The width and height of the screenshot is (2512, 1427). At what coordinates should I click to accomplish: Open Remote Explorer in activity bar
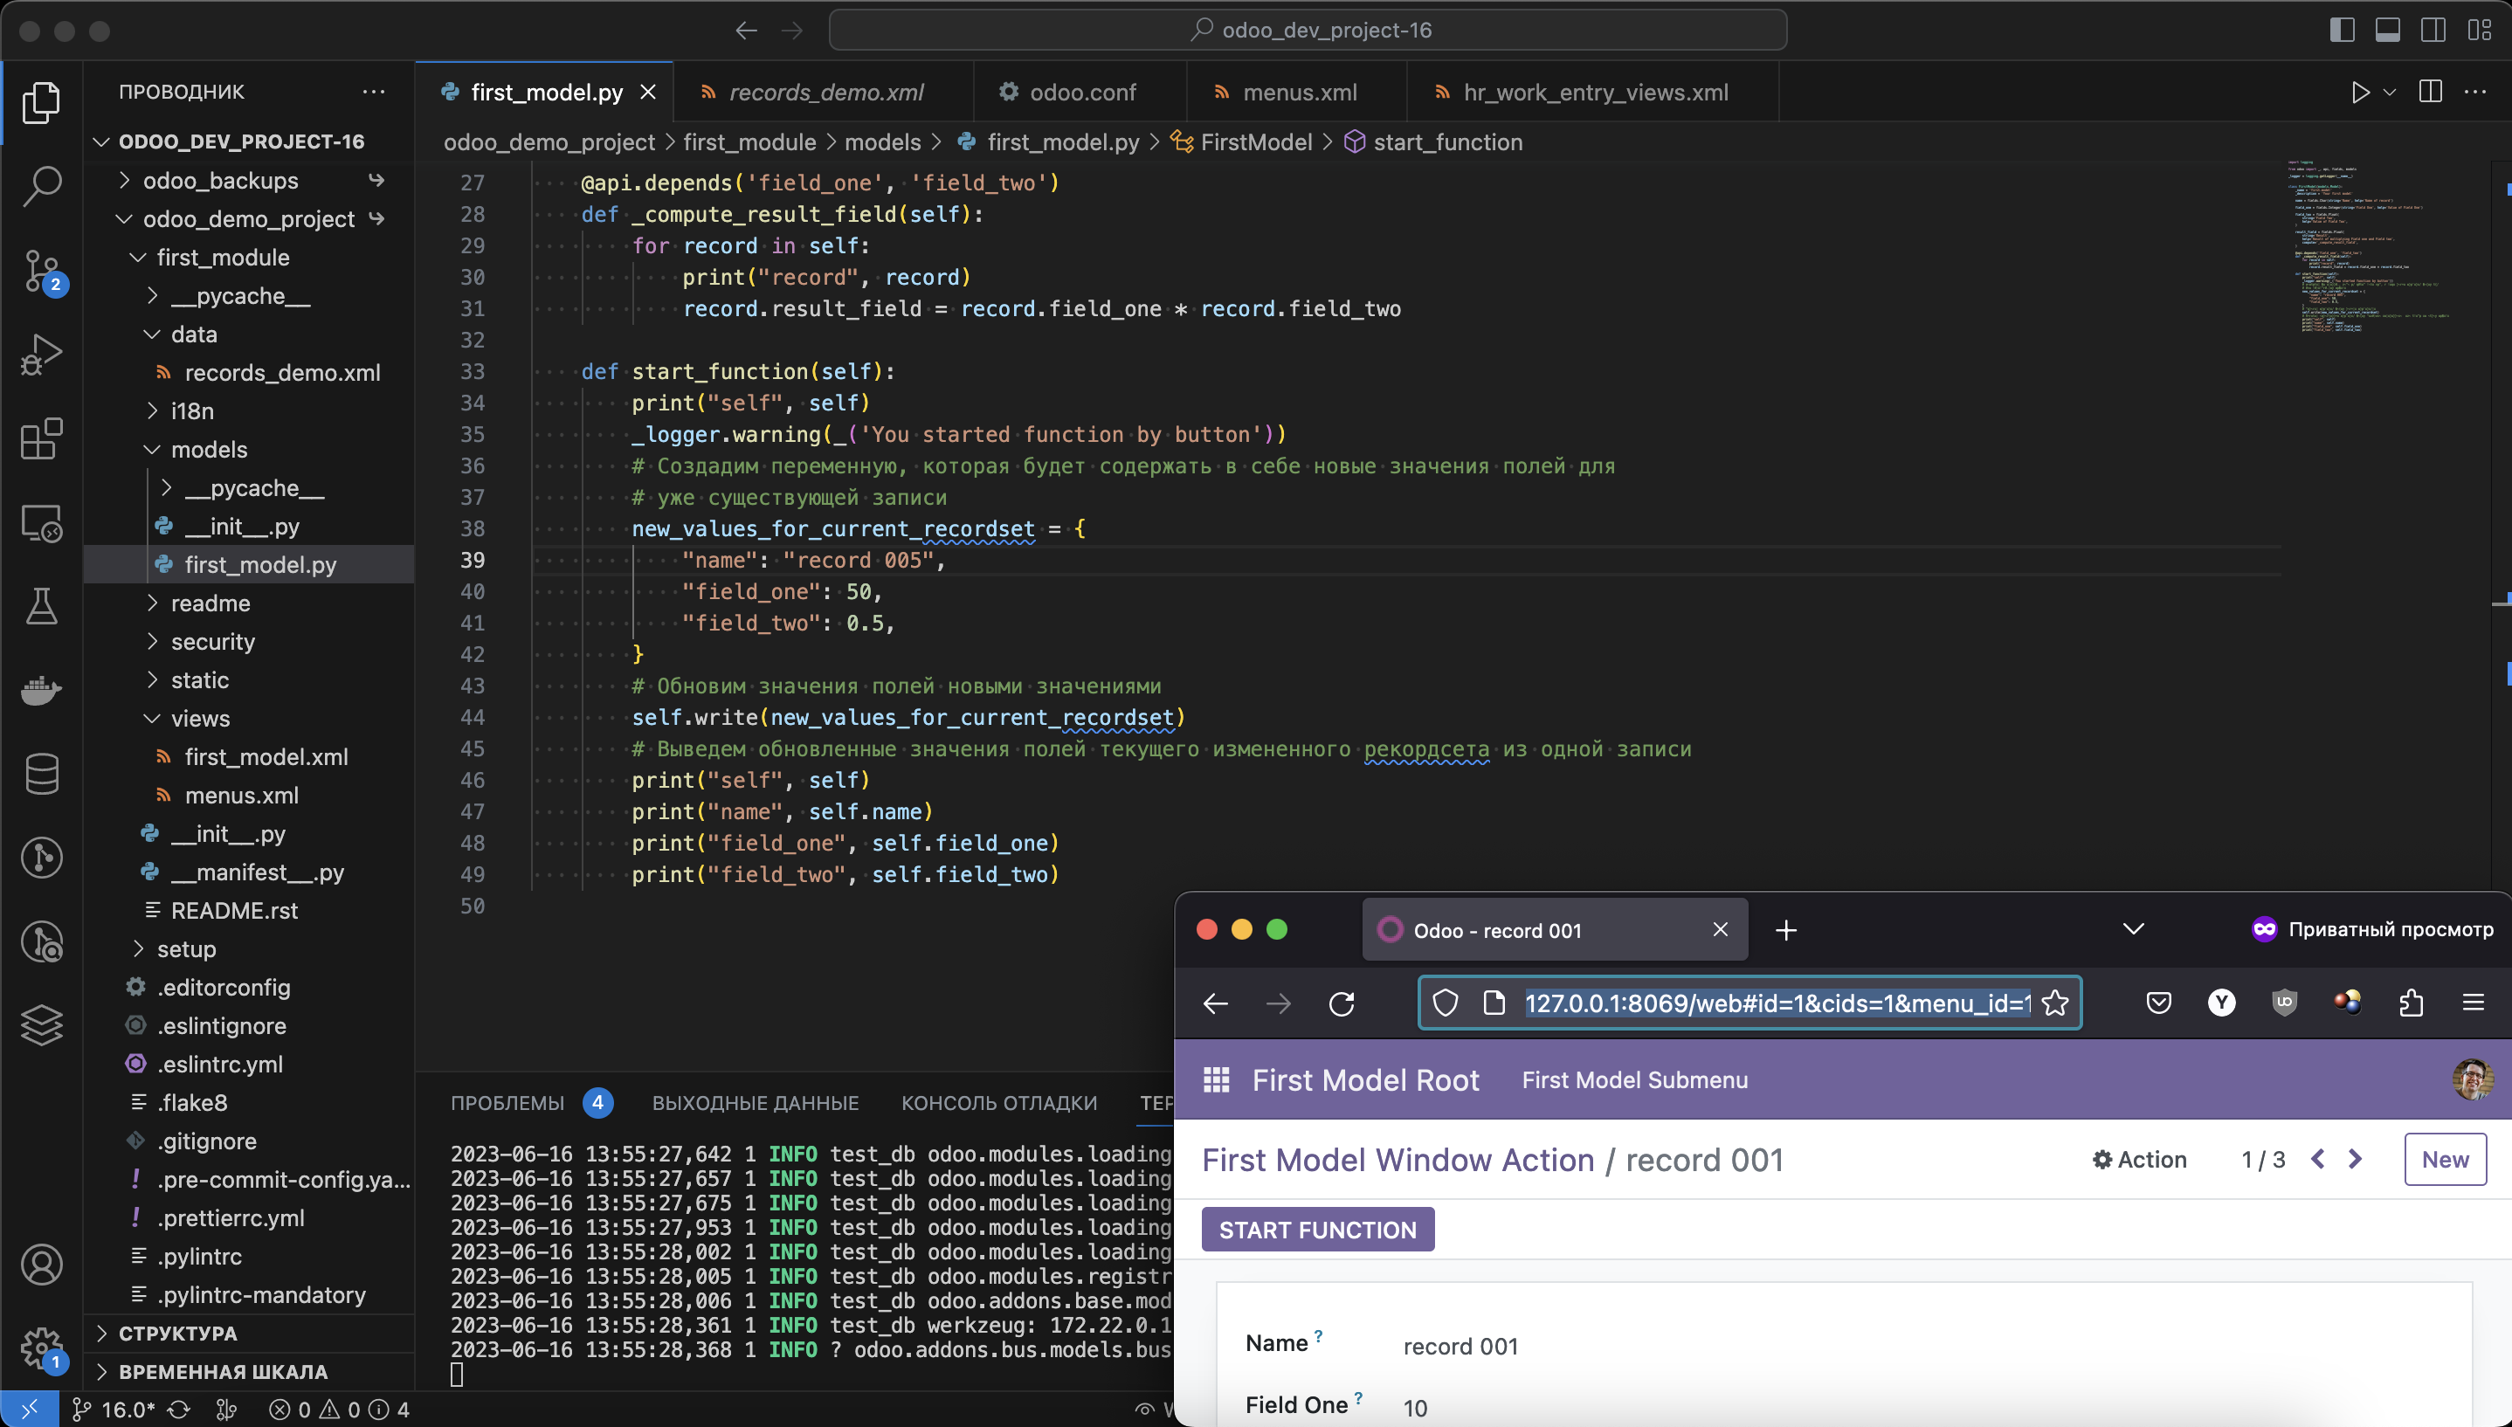pos(41,523)
